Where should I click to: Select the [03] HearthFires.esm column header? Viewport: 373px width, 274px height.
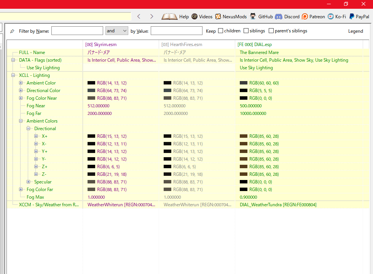point(197,45)
